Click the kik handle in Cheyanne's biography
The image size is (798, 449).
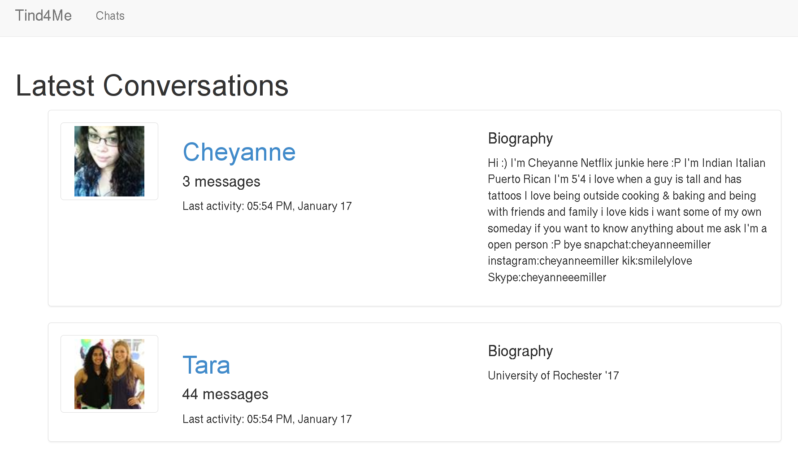tap(657, 261)
